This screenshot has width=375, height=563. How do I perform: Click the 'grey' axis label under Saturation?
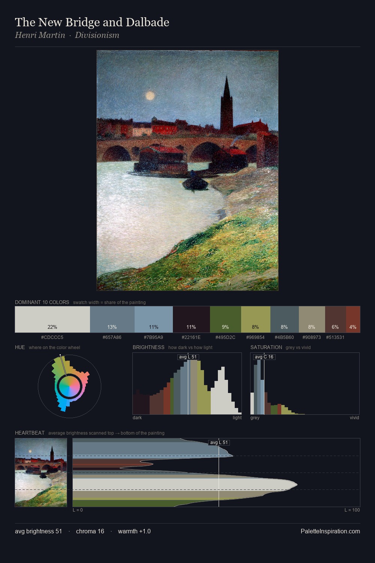(x=255, y=418)
